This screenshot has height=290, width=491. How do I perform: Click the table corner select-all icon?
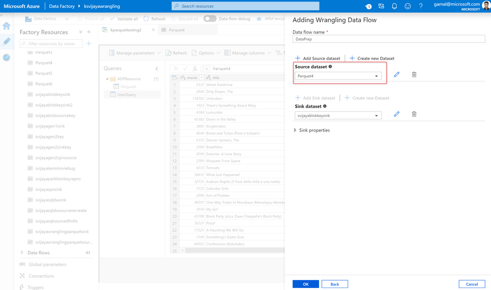point(174,78)
